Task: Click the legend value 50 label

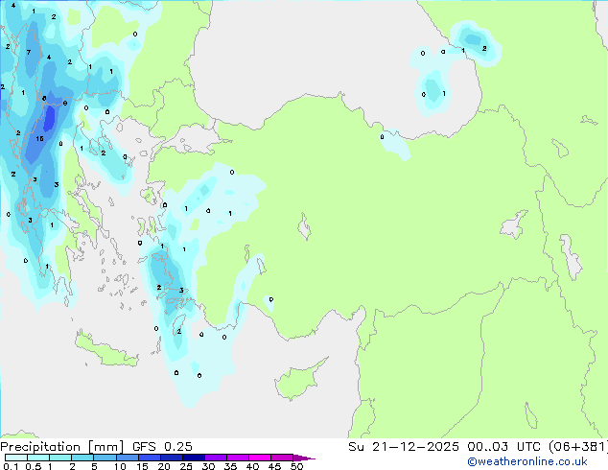Action: [x=296, y=467]
